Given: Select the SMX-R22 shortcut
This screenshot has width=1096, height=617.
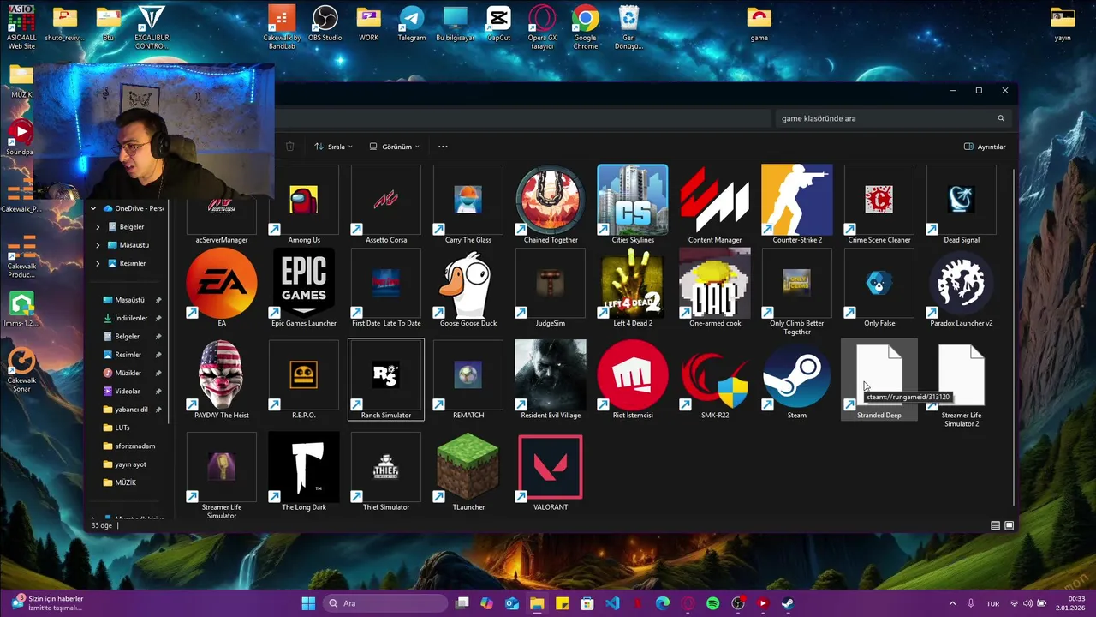Looking at the screenshot, I should tap(715, 380).
